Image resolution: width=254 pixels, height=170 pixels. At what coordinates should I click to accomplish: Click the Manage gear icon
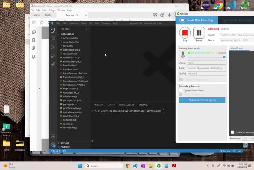point(53,145)
